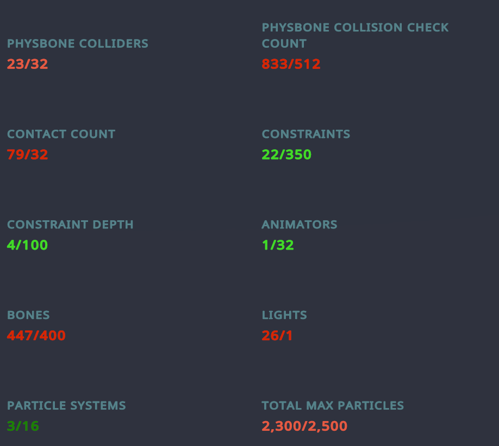This screenshot has width=499, height=446.
Task: Click the Particle Systems label
Action: 66,406
